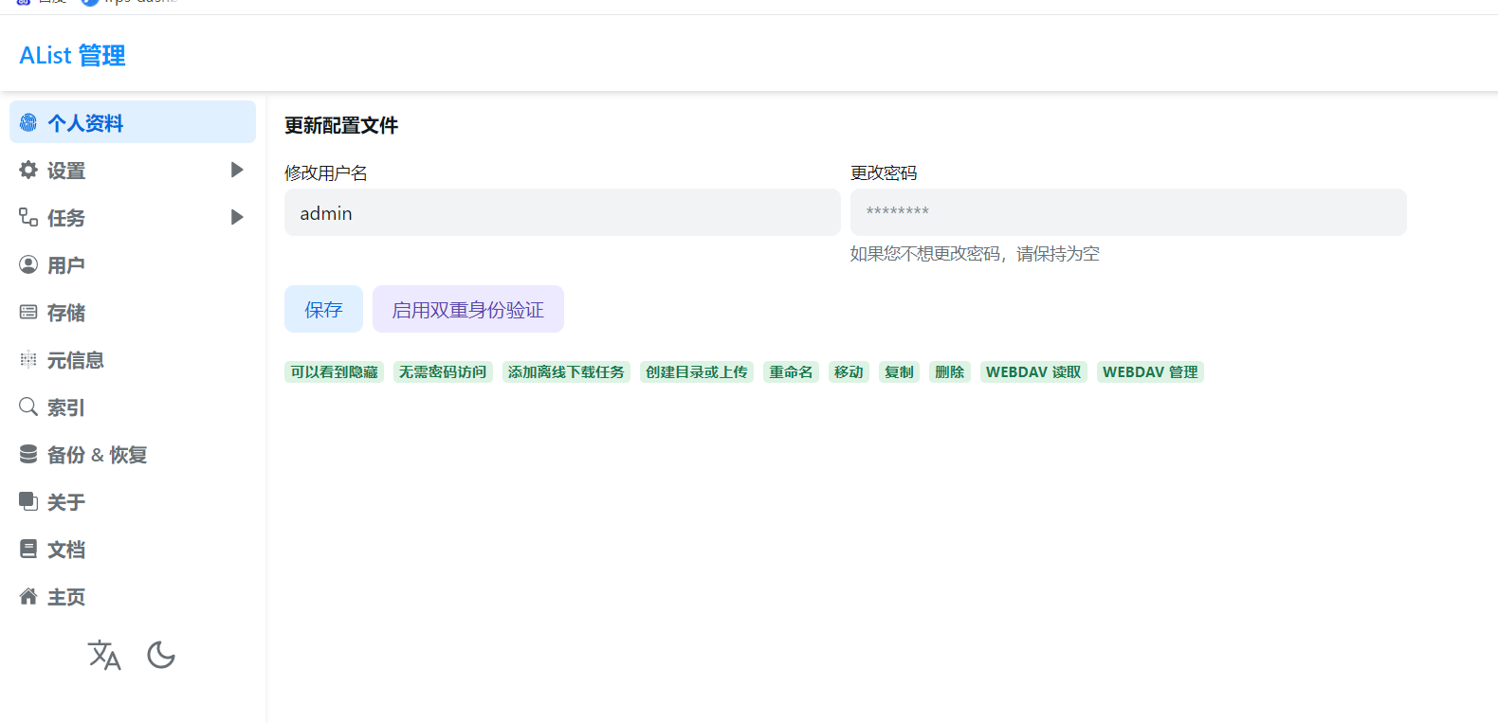The image size is (1498, 723).
Task: Click the about icon beside 关于
Action: [x=28, y=501]
